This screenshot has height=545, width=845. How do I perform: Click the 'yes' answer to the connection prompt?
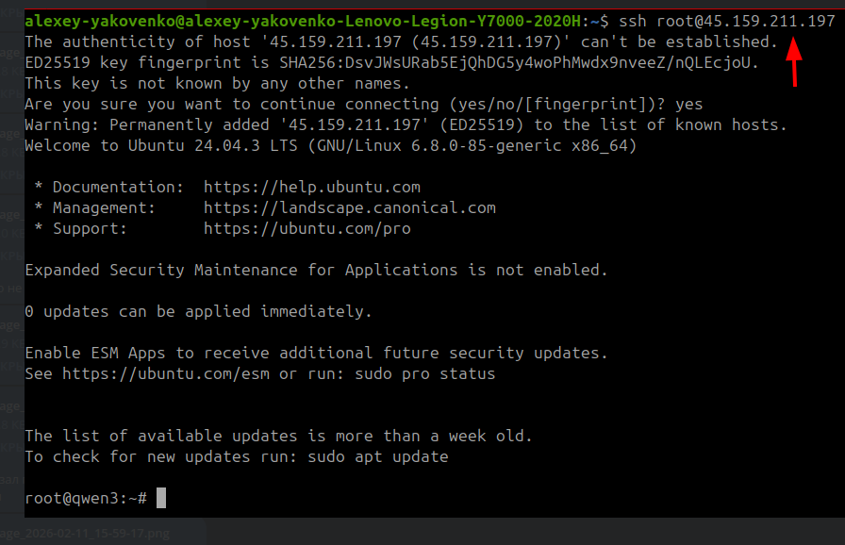tap(688, 104)
